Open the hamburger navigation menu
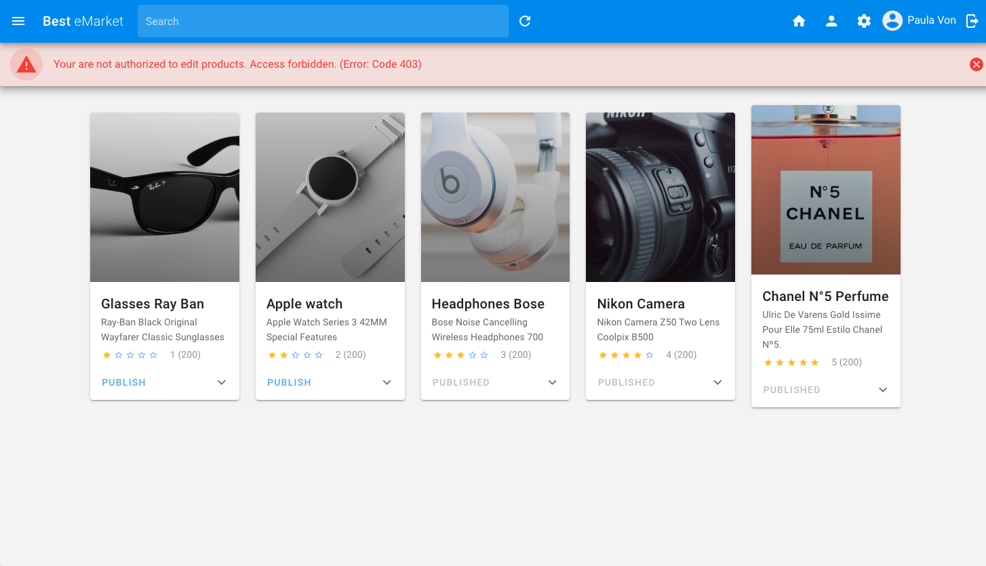986x566 pixels. click(18, 21)
